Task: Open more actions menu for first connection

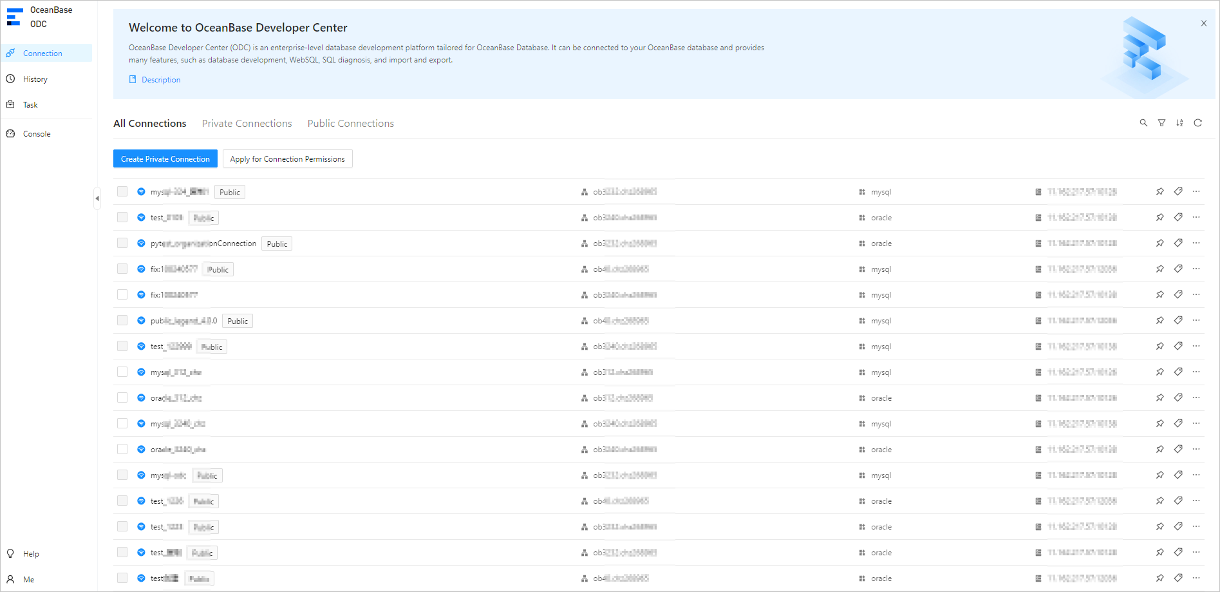Action: 1196,192
